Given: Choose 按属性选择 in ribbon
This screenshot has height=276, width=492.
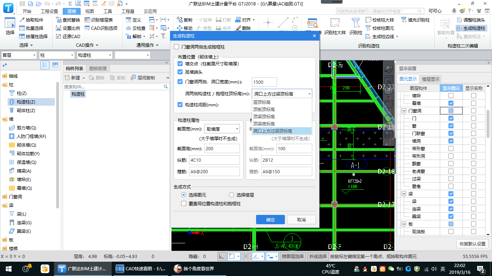Looking at the screenshot, I should (x=33, y=36).
